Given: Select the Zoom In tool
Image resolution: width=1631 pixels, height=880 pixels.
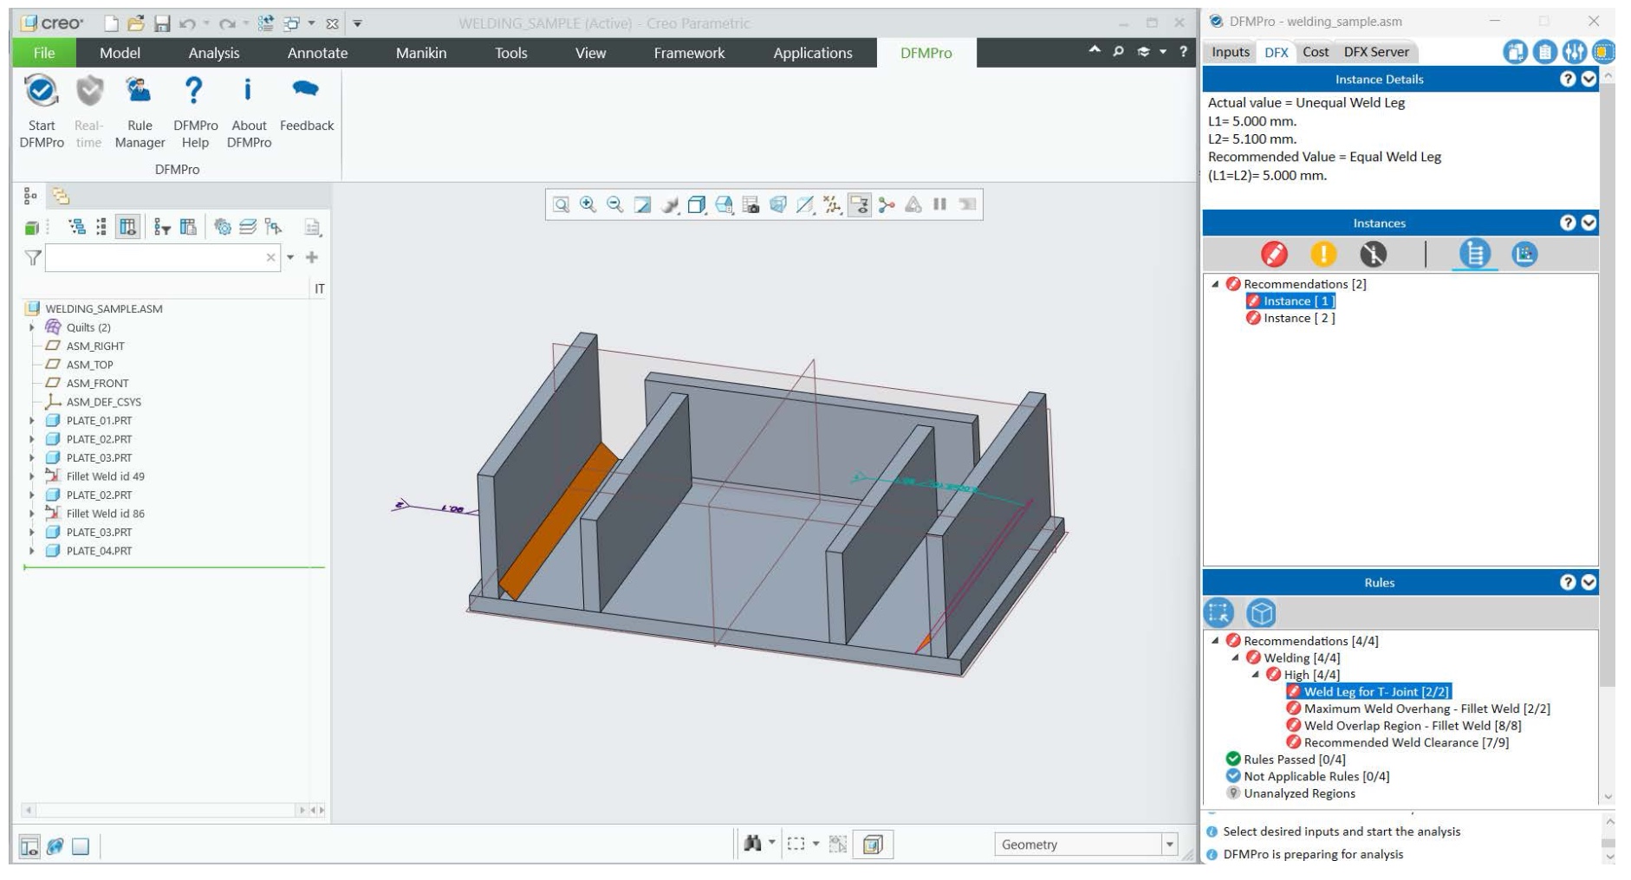Looking at the screenshot, I should tap(588, 206).
